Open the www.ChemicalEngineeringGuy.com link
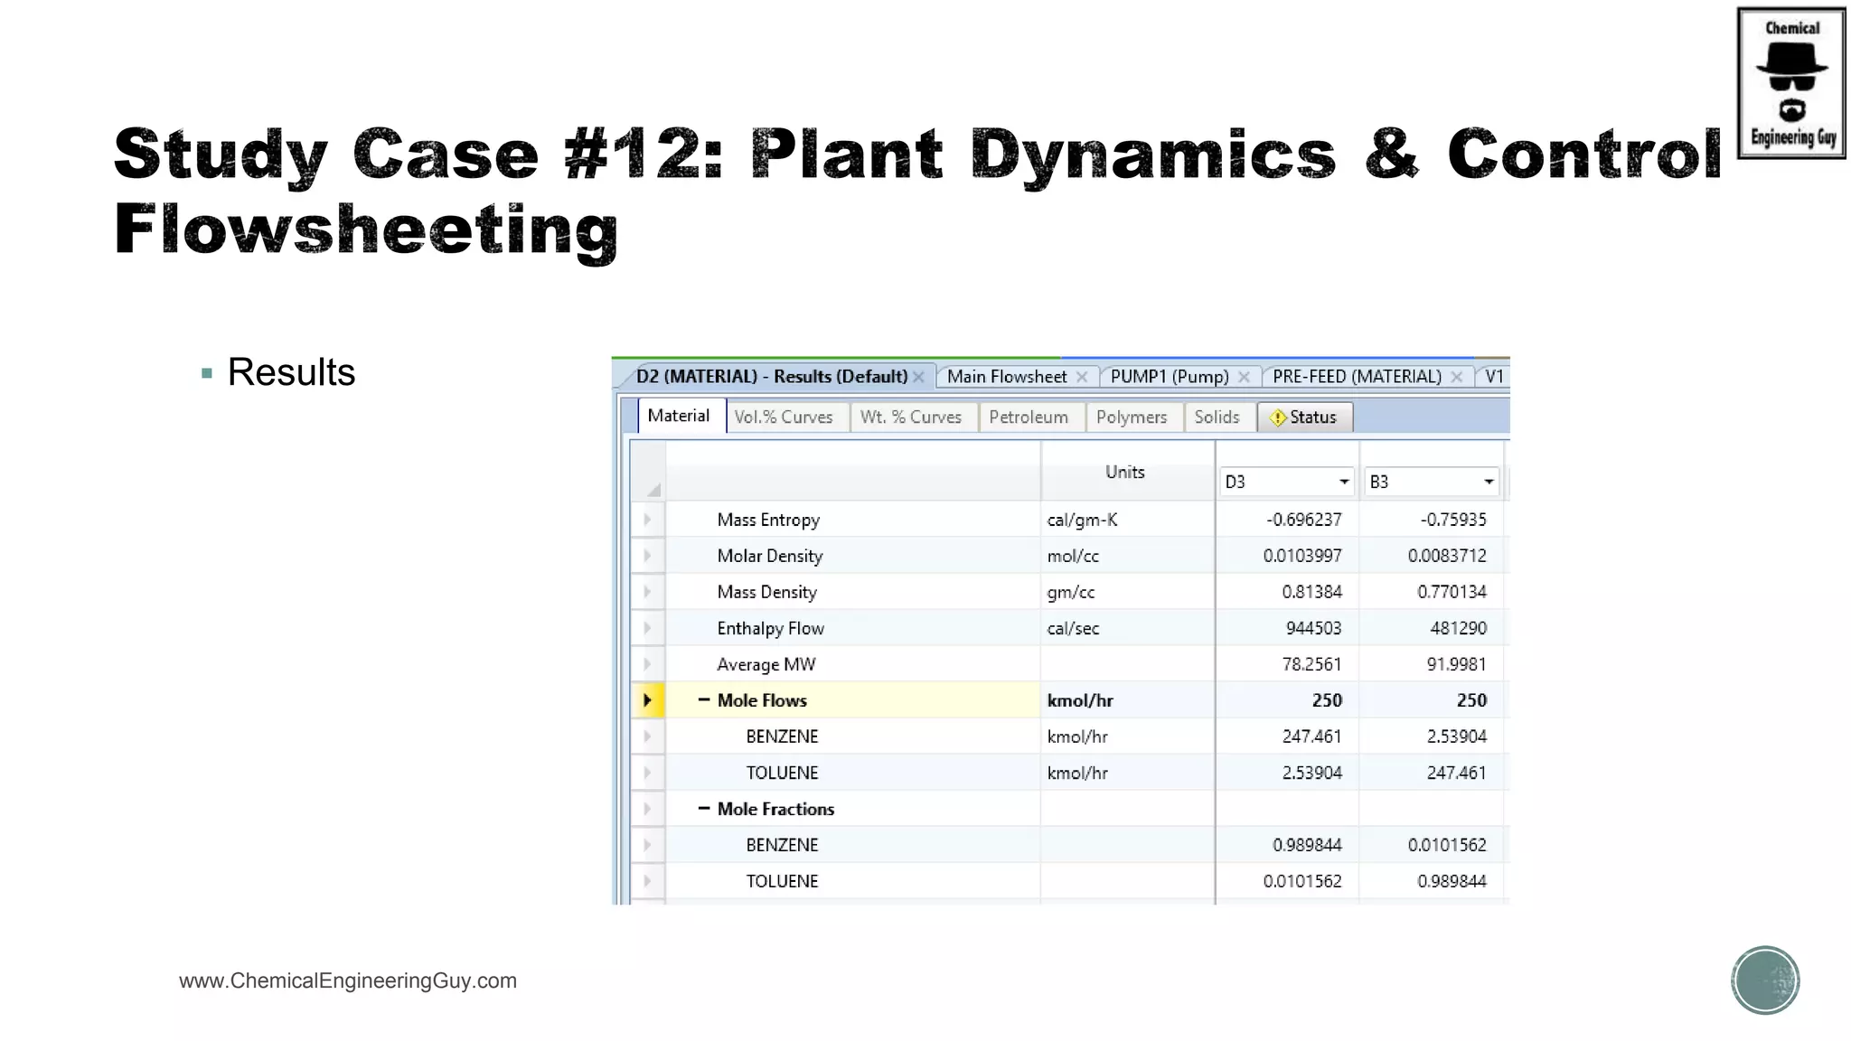This screenshot has height=1041, width=1851. [x=348, y=980]
